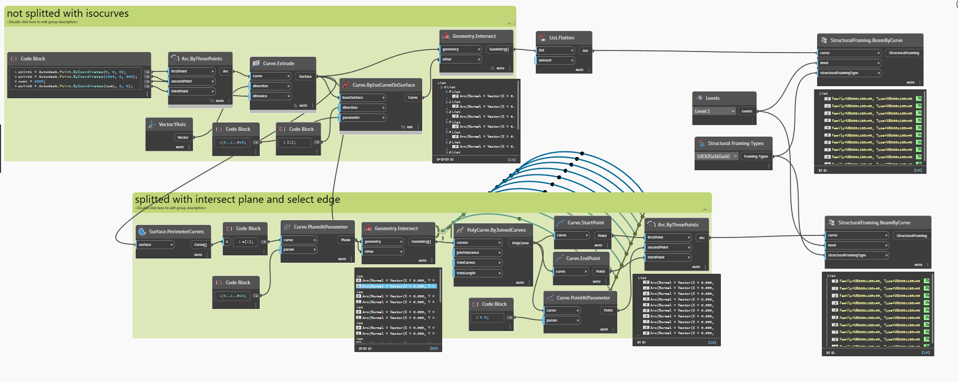
Task: Collapse the 'not splitted with isocurves' group
Action: click(509, 23)
